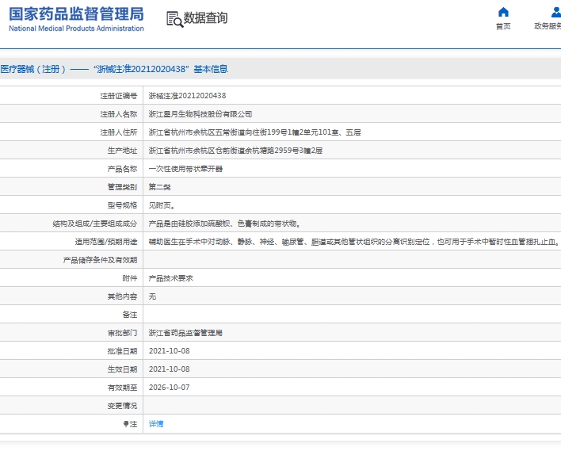
Task: Click the 附件 row label
Action: pyautogui.click(x=129, y=278)
